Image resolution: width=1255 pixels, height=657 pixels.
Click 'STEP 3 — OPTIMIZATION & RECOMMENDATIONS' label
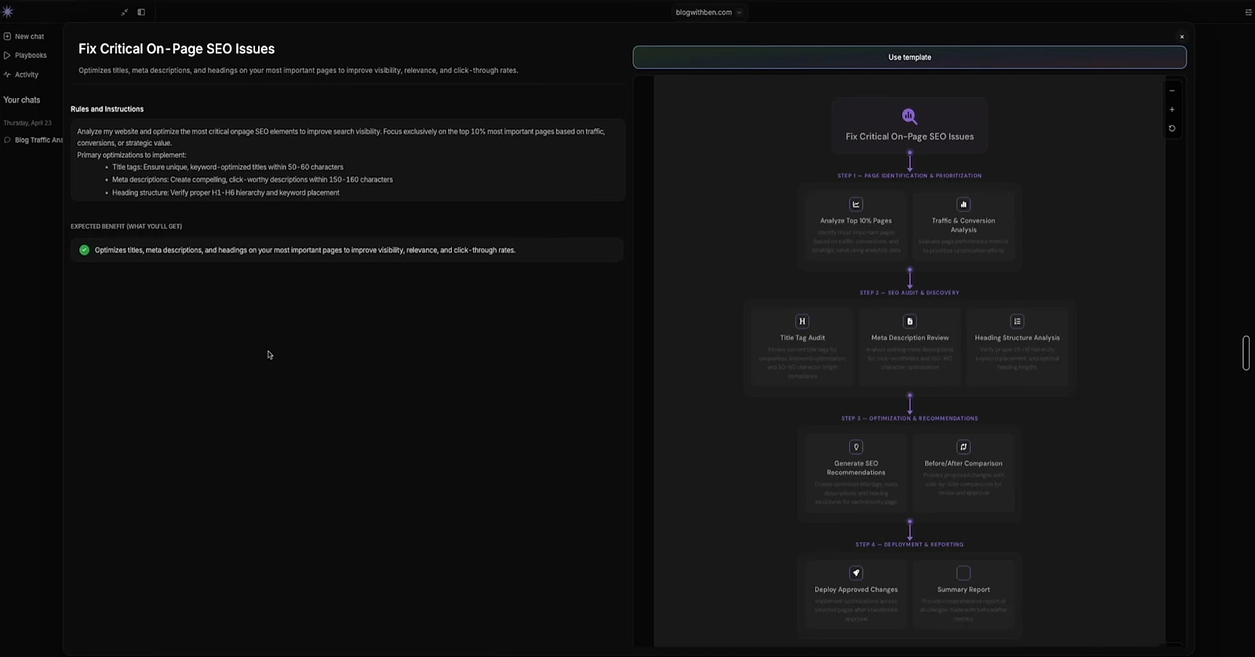(x=910, y=419)
